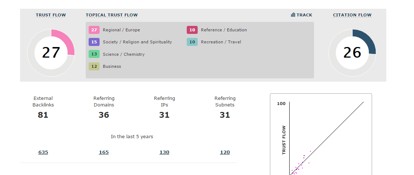Viewport: 414px width, 175px height.
Task: Click the Citation Flow donut chart showing 26
Action: point(352,53)
